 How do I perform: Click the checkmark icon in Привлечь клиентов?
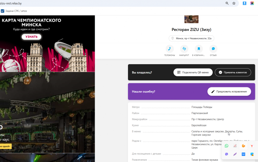click(220, 72)
